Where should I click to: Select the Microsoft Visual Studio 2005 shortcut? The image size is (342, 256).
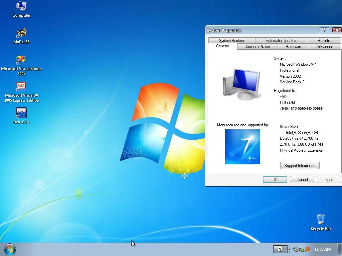click(21, 65)
